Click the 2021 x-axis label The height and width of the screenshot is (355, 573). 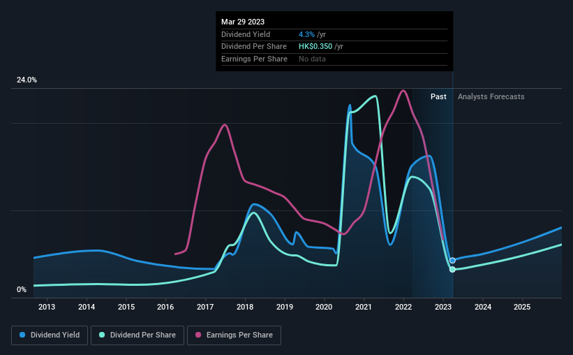coord(364,307)
